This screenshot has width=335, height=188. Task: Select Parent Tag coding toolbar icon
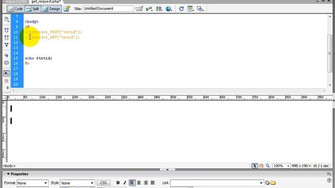tap(7, 55)
